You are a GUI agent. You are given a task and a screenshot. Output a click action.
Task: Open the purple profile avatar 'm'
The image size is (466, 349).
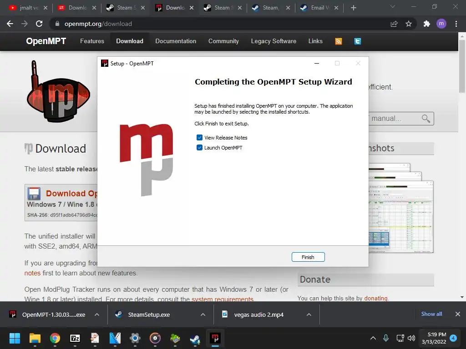click(441, 24)
